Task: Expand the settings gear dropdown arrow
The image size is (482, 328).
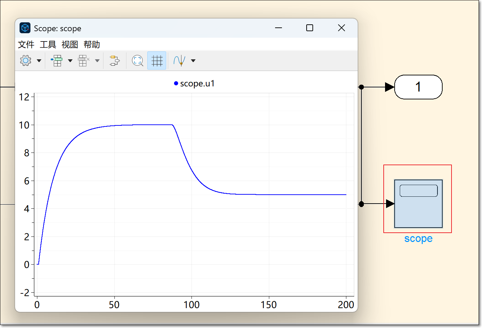Action: tap(39, 61)
